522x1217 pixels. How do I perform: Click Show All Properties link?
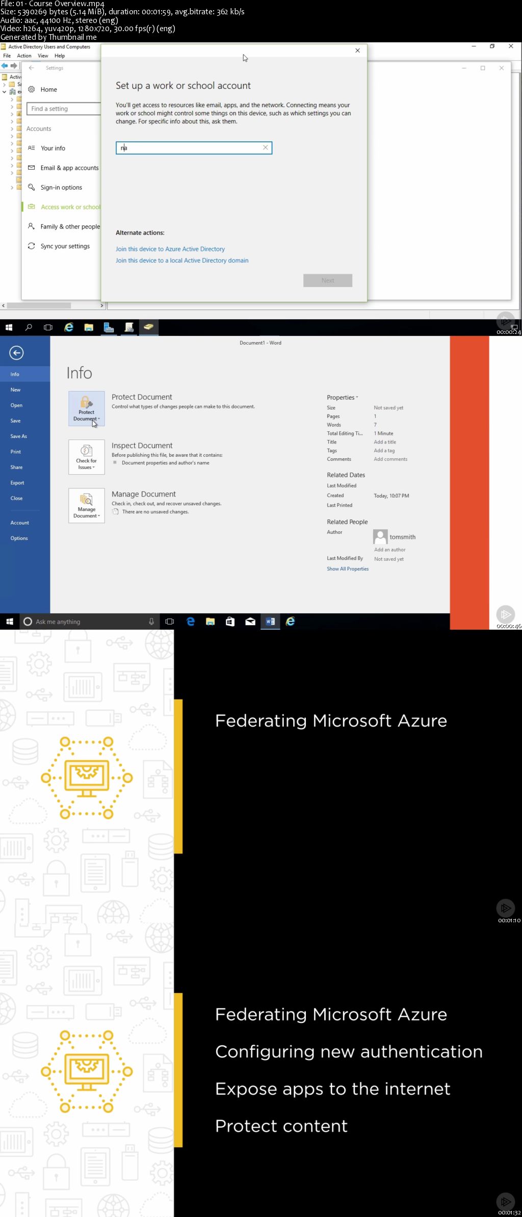(348, 569)
